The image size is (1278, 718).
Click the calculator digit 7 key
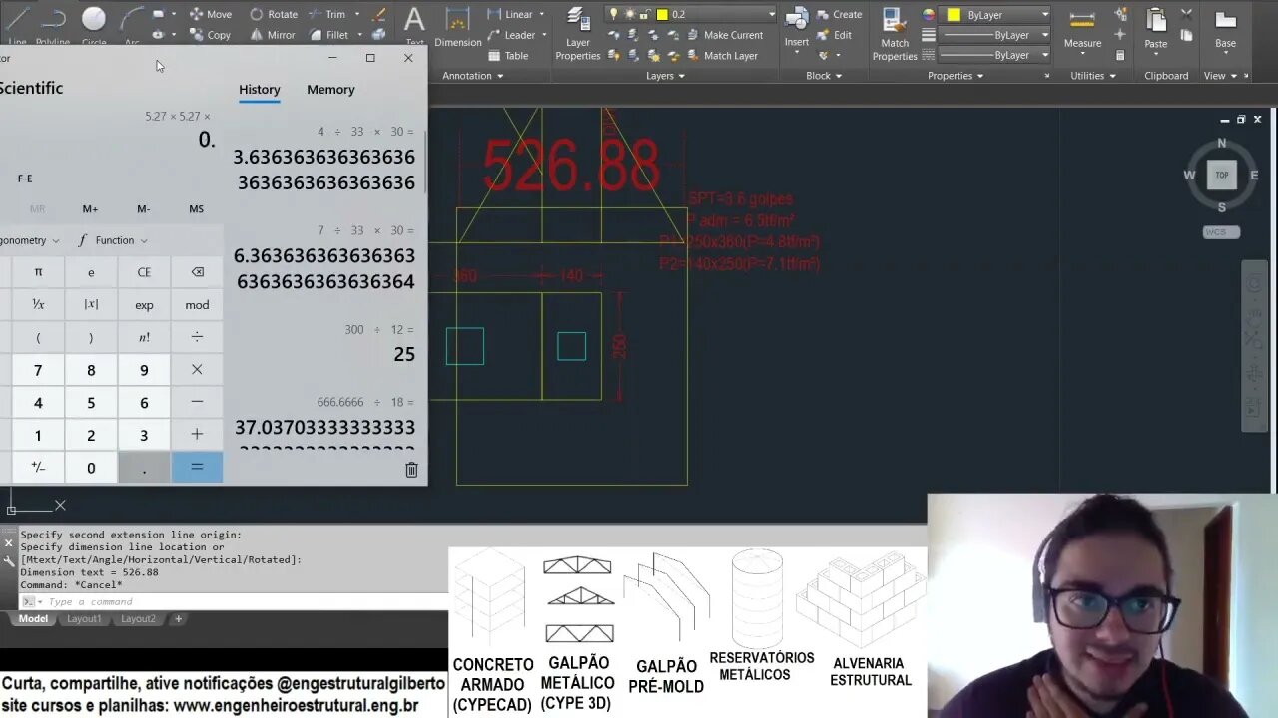[38, 370]
